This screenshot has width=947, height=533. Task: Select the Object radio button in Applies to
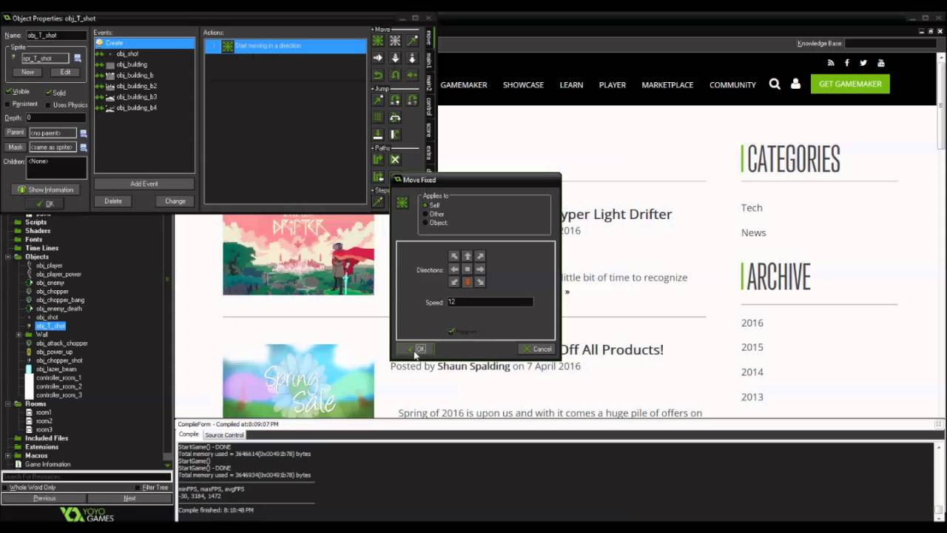pos(425,223)
